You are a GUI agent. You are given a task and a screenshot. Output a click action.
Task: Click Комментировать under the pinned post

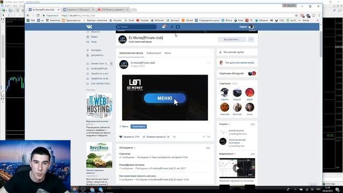[156, 137]
